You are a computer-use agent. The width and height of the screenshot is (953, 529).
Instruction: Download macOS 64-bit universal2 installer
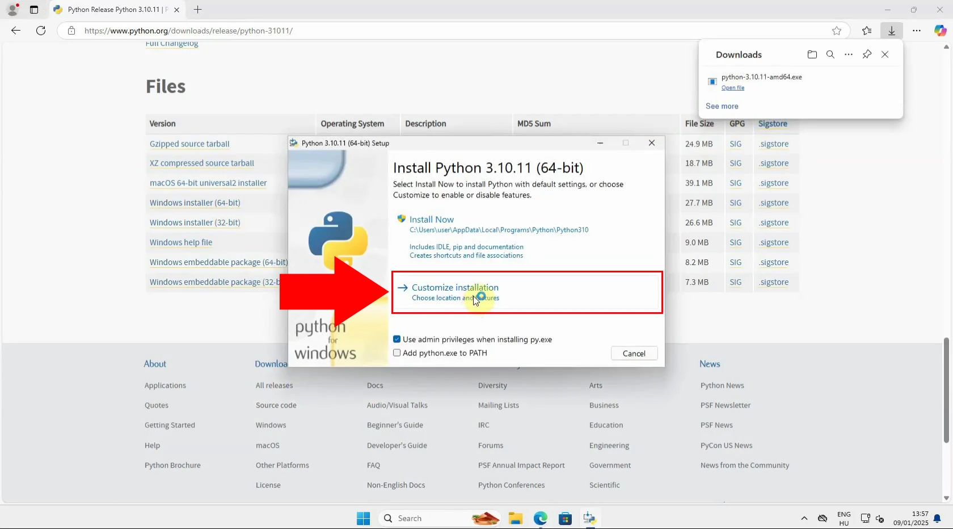208,183
